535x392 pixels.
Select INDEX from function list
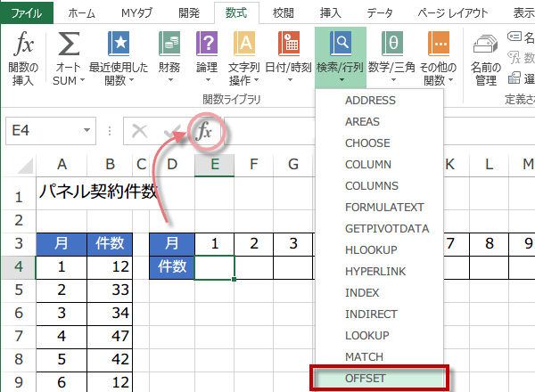click(379, 293)
